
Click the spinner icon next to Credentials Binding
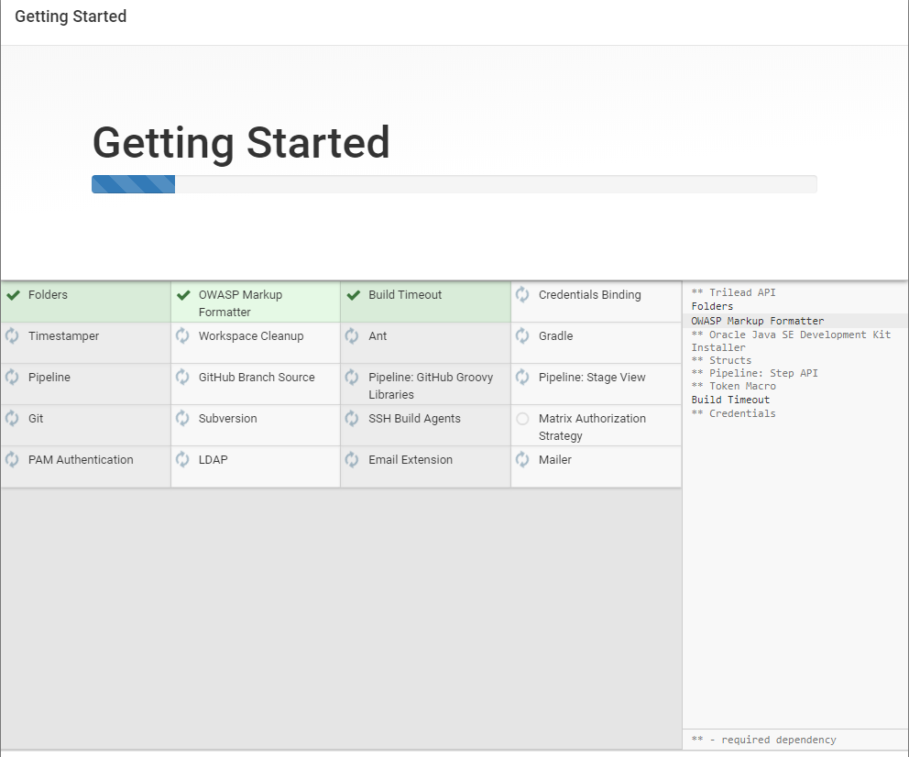coord(522,294)
